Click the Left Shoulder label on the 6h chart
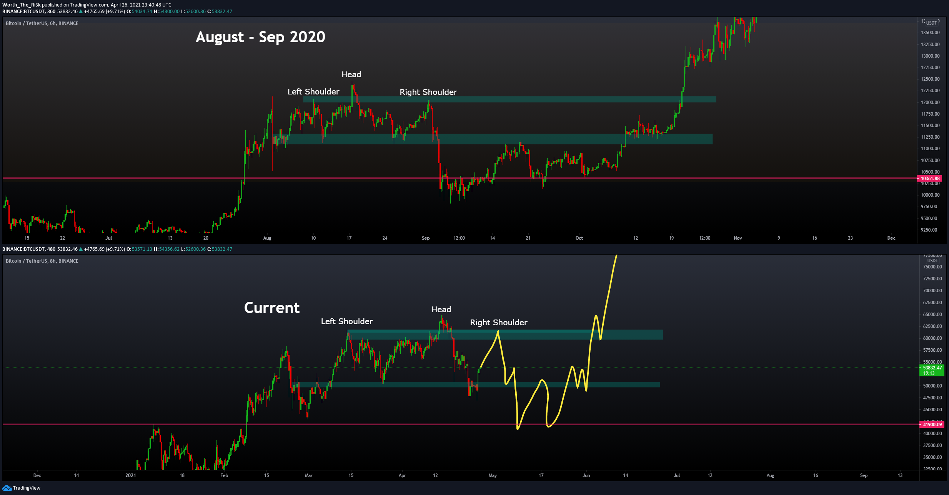Viewport: 949px width, 495px height. [x=313, y=92]
